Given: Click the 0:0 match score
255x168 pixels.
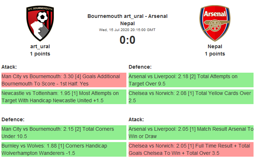Looking at the screenshot, I should point(127,40).
